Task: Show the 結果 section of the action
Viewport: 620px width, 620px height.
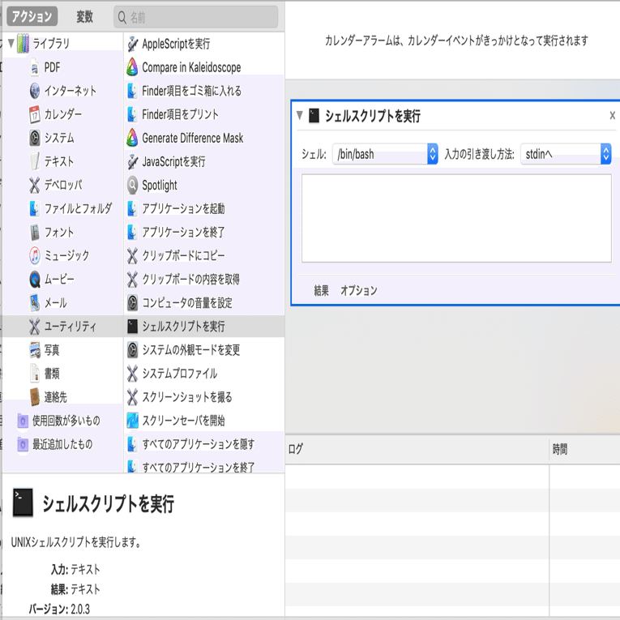Action: pyautogui.click(x=321, y=291)
